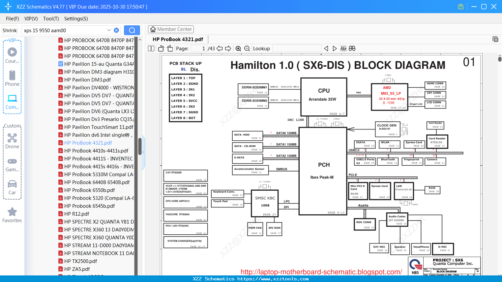Find next lookup result

click(x=335, y=48)
